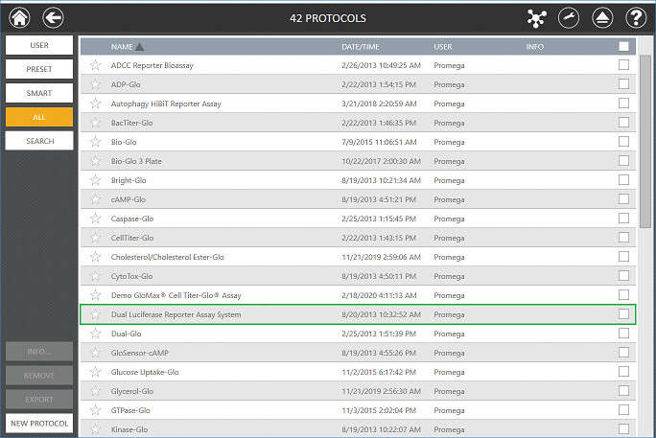Star the Bright-Glo protocol
The image size is (656, 438).
[95, 180]
